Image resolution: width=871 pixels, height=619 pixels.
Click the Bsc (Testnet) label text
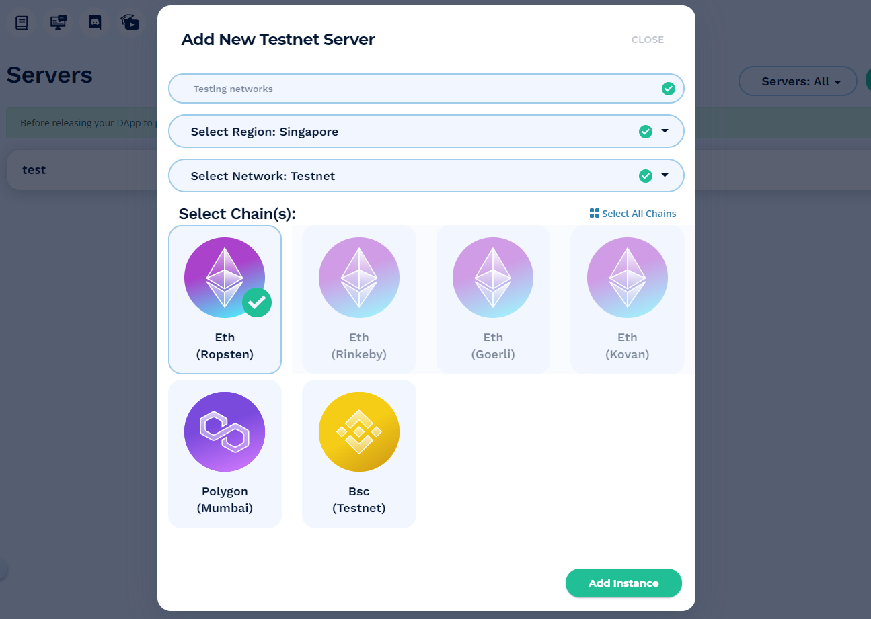pyautogui.click(x=359, y=500)
